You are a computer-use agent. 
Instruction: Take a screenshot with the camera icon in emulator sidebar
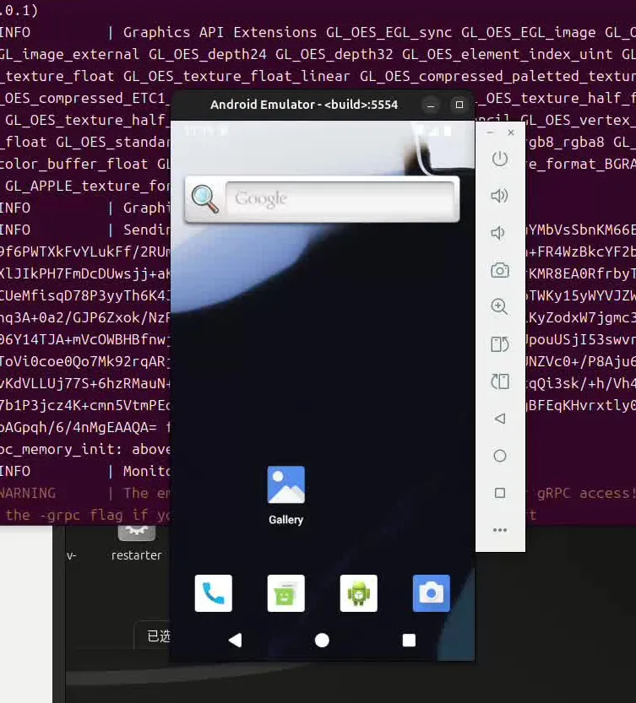tap(499, 270)
